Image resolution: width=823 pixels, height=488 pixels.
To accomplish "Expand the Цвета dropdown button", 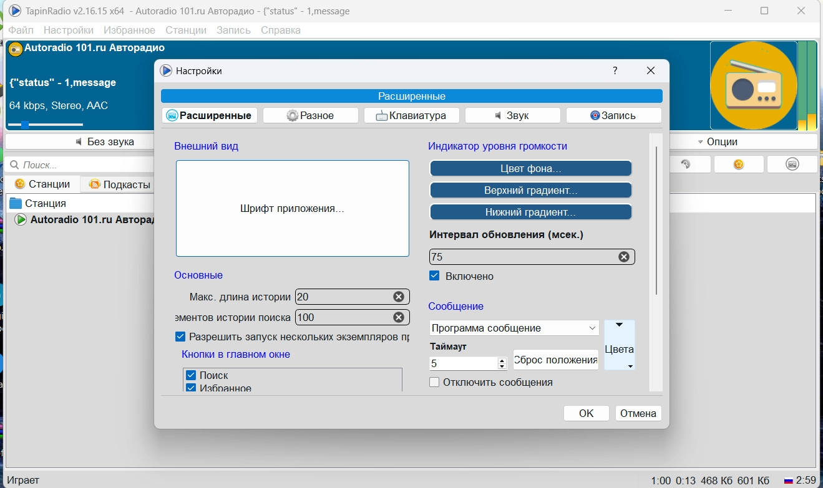I will pyautogui.click(x=620, y=345).
